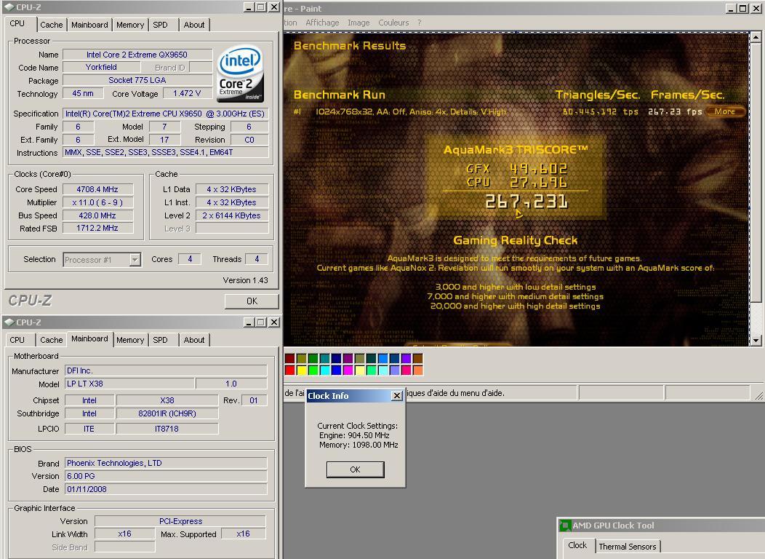The width and height of the screenshot is (765, 559).
Task: Pick the bright yellow palette color
Action: pyautogui.click(x=302, y=370)
